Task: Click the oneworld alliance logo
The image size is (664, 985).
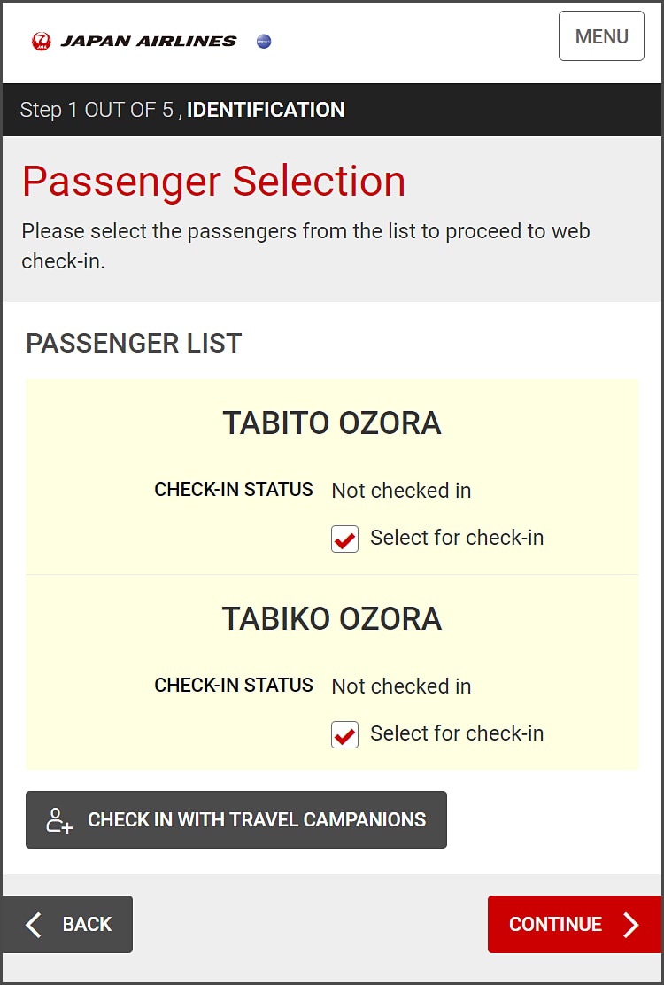Action: point(263,41)
